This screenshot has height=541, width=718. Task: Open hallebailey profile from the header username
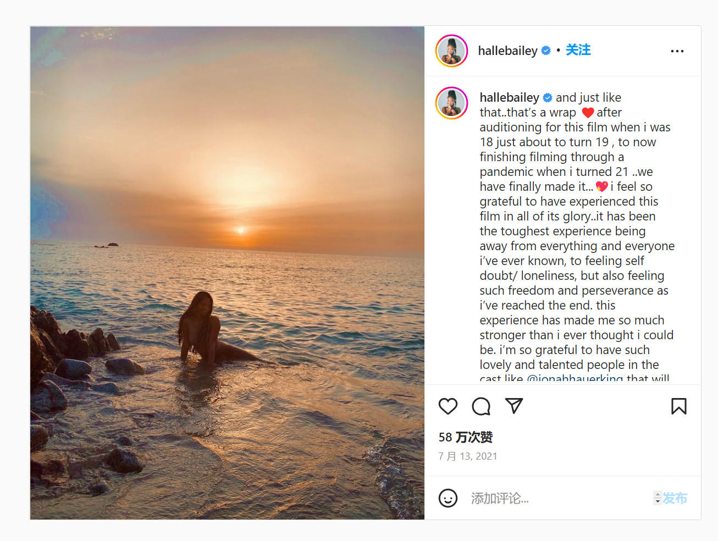(507, 51)
